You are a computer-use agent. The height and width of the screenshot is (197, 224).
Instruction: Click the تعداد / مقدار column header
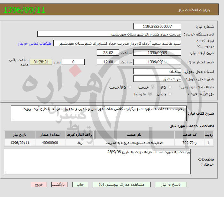click(50, 135)
